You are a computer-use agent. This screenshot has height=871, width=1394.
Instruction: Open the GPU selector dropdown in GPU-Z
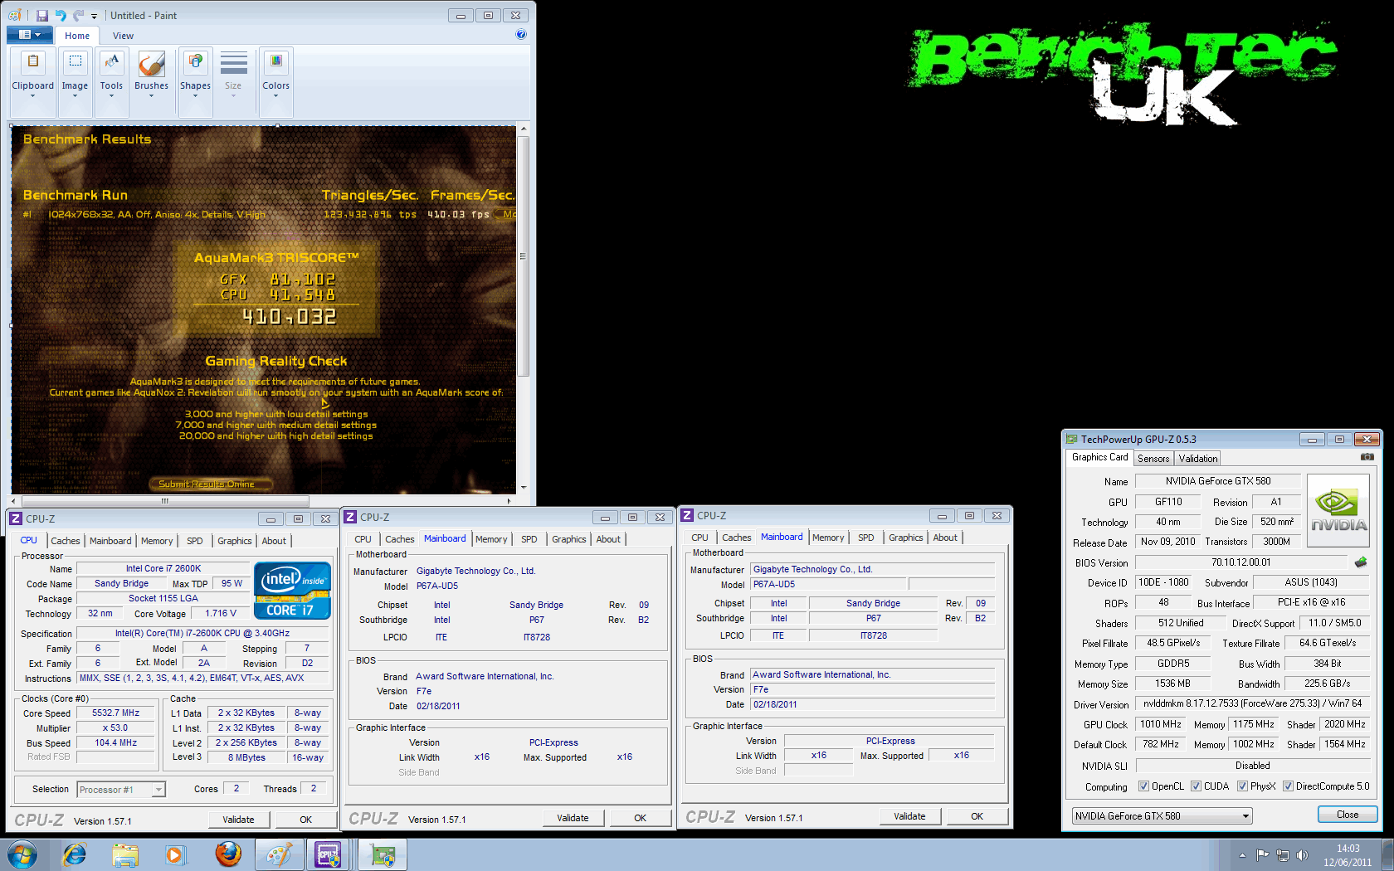pyautogui.click(x=1162, y=816)
